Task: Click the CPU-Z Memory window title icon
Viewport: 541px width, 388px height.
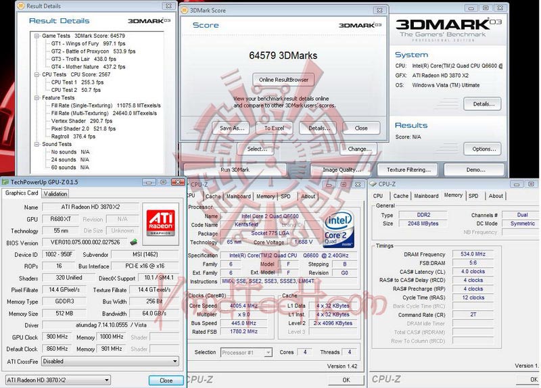Action: pyautogui.click(x=373, y=184)
